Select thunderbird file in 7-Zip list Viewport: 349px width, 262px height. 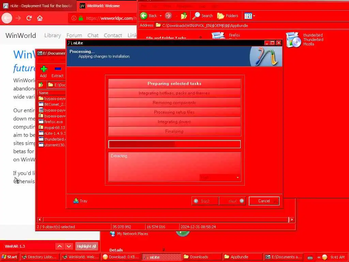coord(52,139)
